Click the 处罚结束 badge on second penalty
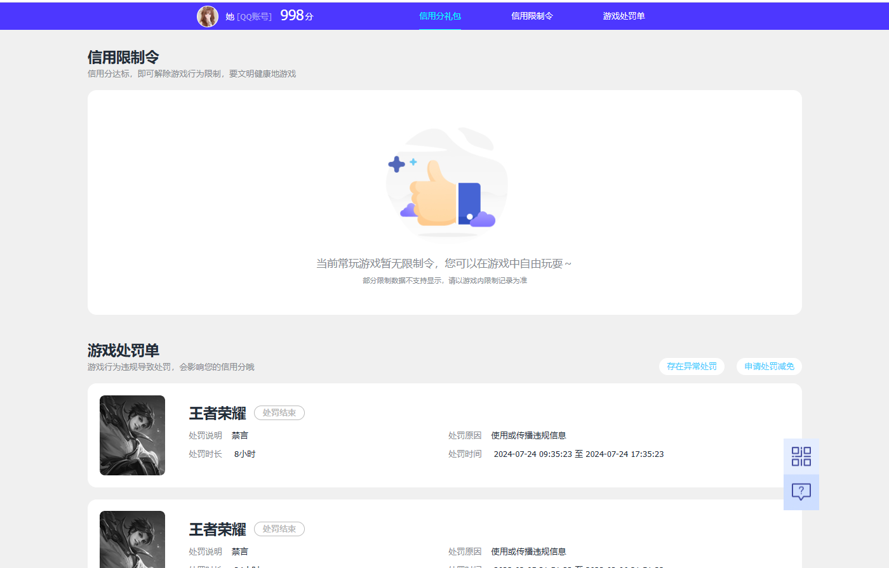This screenshot has height=568, width=889. click(x=279, y=529)
